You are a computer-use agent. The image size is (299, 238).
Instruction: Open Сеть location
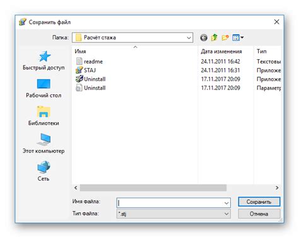[44, 171]
